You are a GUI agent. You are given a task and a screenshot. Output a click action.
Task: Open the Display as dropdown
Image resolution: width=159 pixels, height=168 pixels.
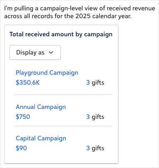click(35, 52)
